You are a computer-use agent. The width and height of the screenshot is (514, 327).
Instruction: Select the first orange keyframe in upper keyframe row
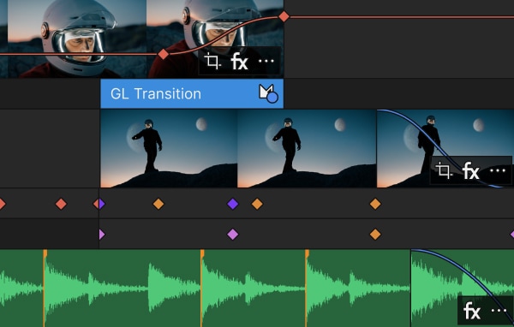(x=158, y=204)
